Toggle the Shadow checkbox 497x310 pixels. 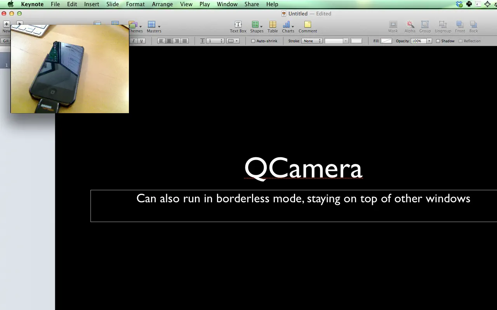tap(438, 41)
